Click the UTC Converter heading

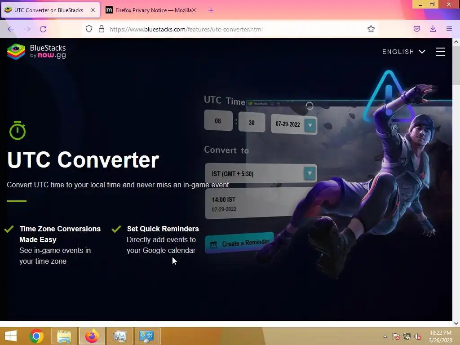click(83, 160)
